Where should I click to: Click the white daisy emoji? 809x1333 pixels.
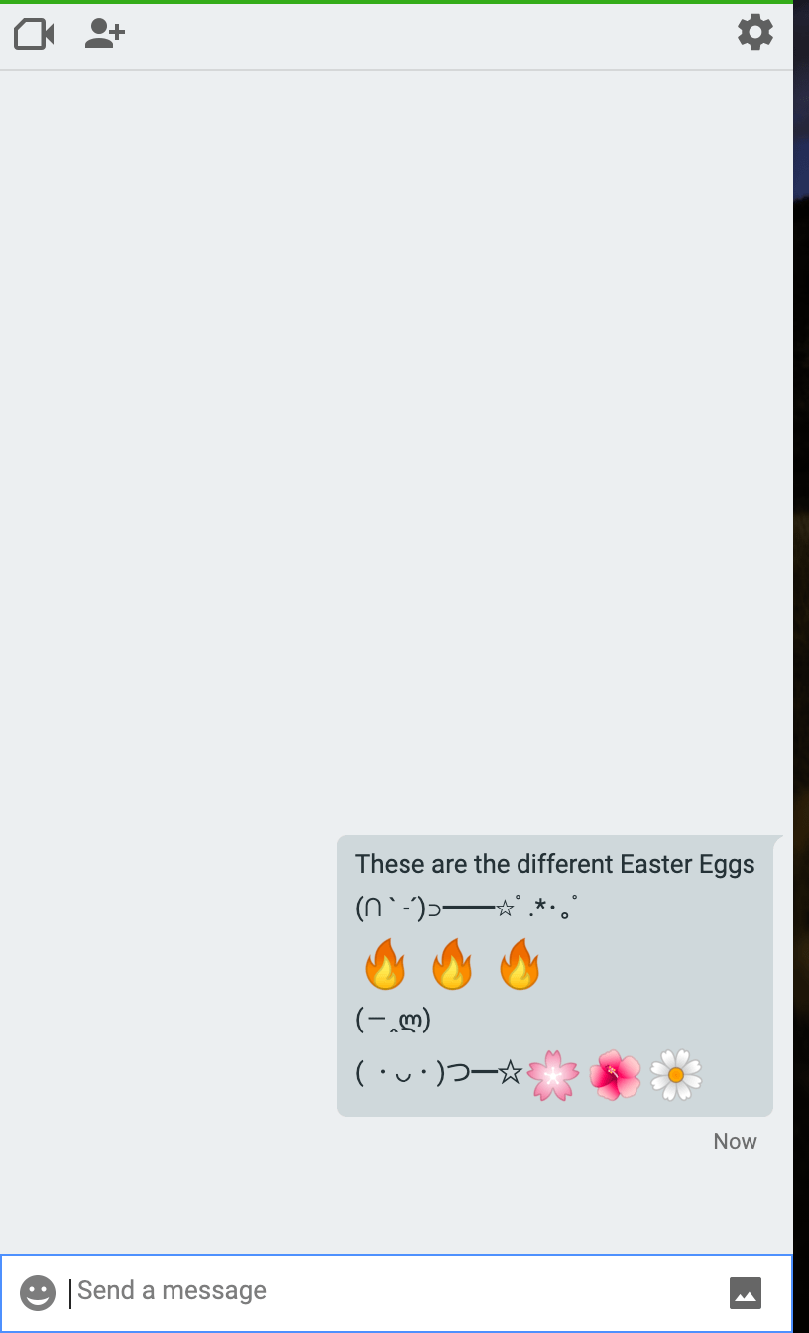(x=676, y=1076)
